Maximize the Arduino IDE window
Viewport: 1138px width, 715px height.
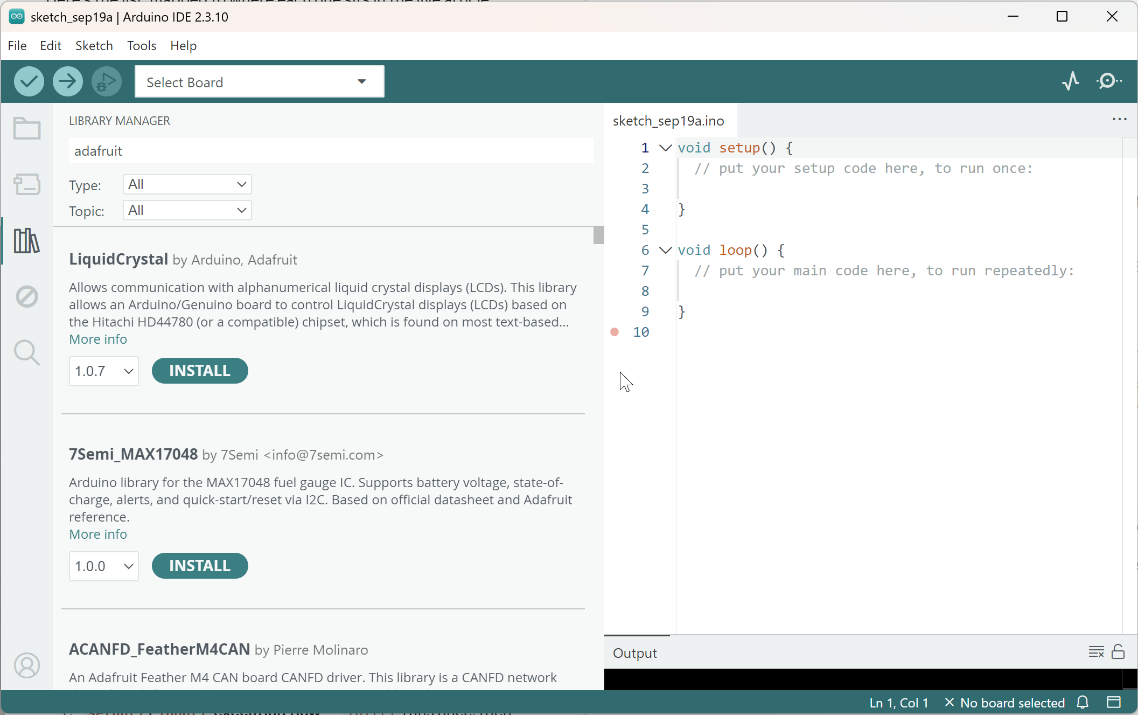[1062, 16]
